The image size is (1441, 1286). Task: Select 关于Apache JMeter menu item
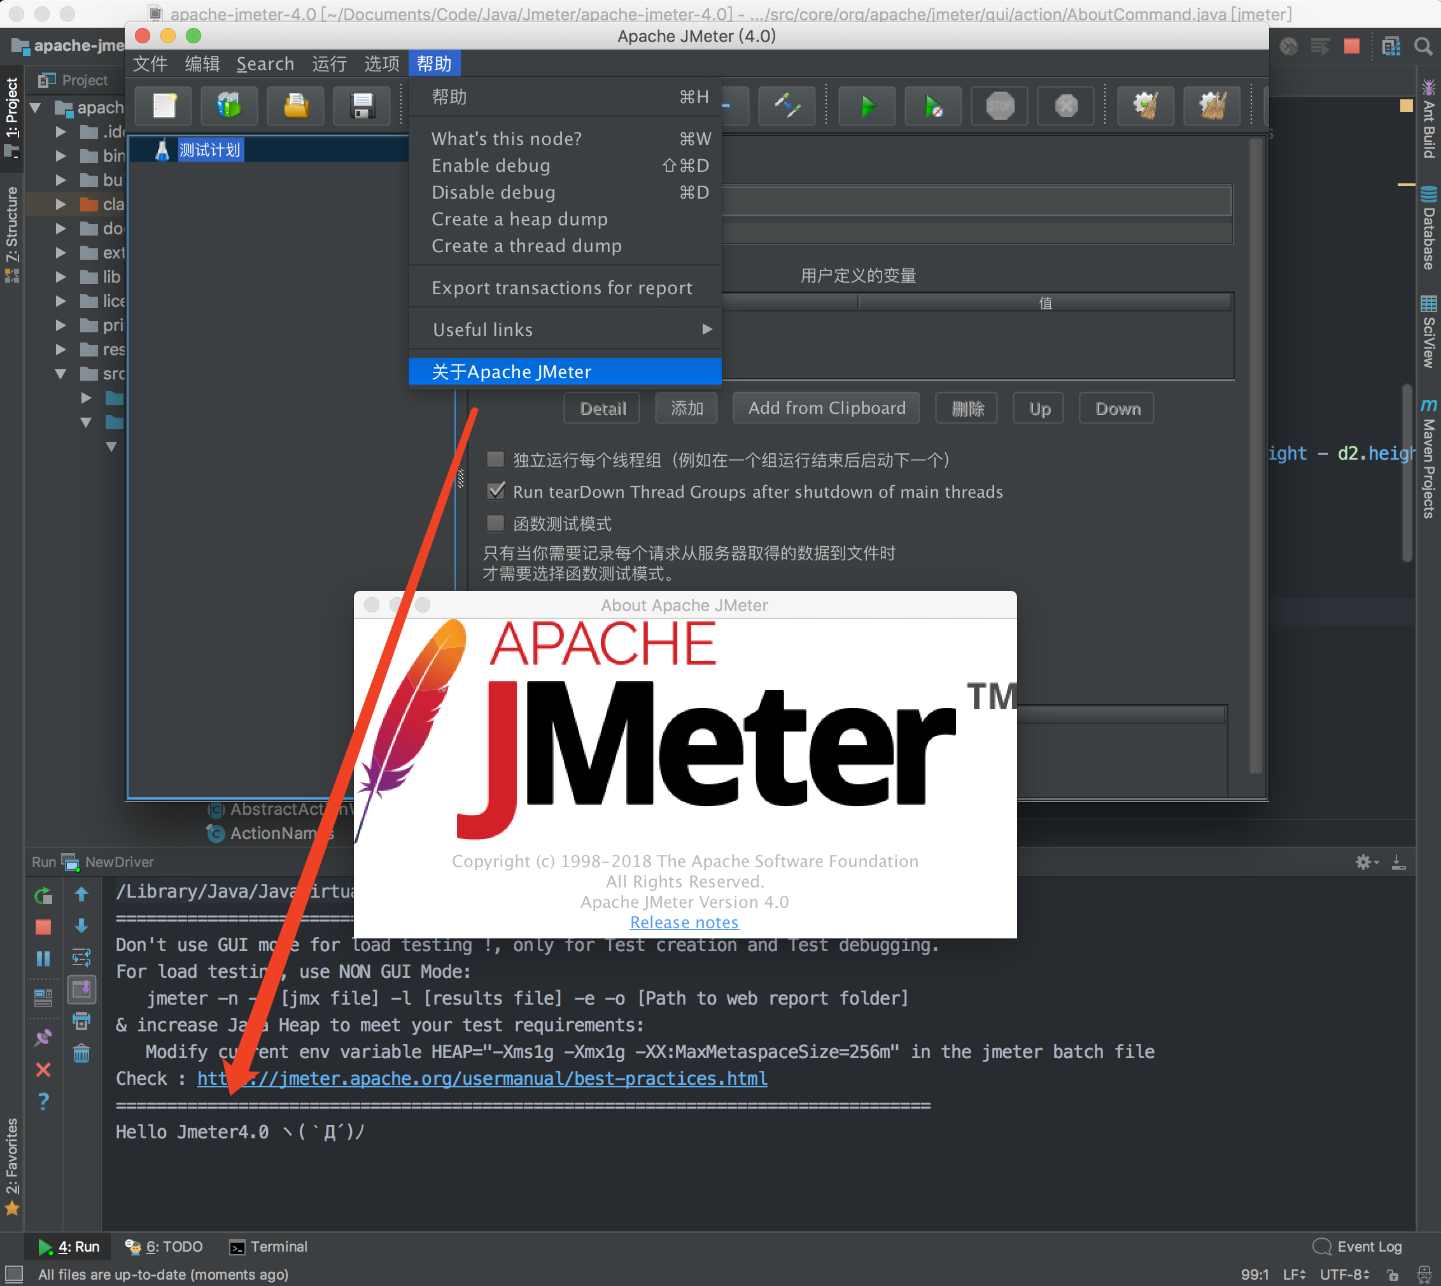565,372
